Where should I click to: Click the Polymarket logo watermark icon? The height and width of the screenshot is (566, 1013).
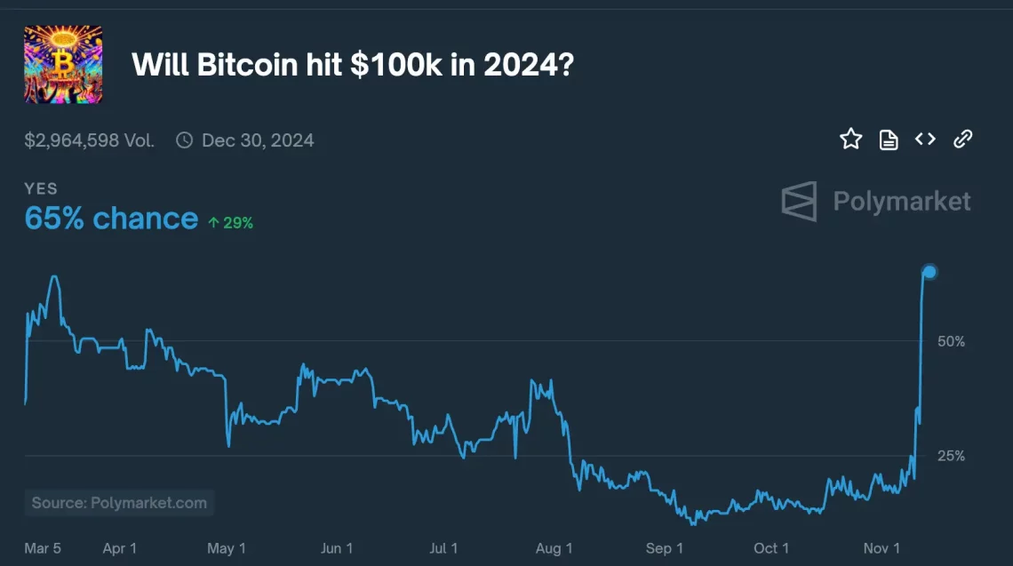(798, 202)
